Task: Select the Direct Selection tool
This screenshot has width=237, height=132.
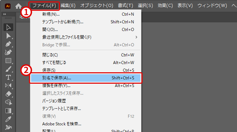Action: (8, 36)
